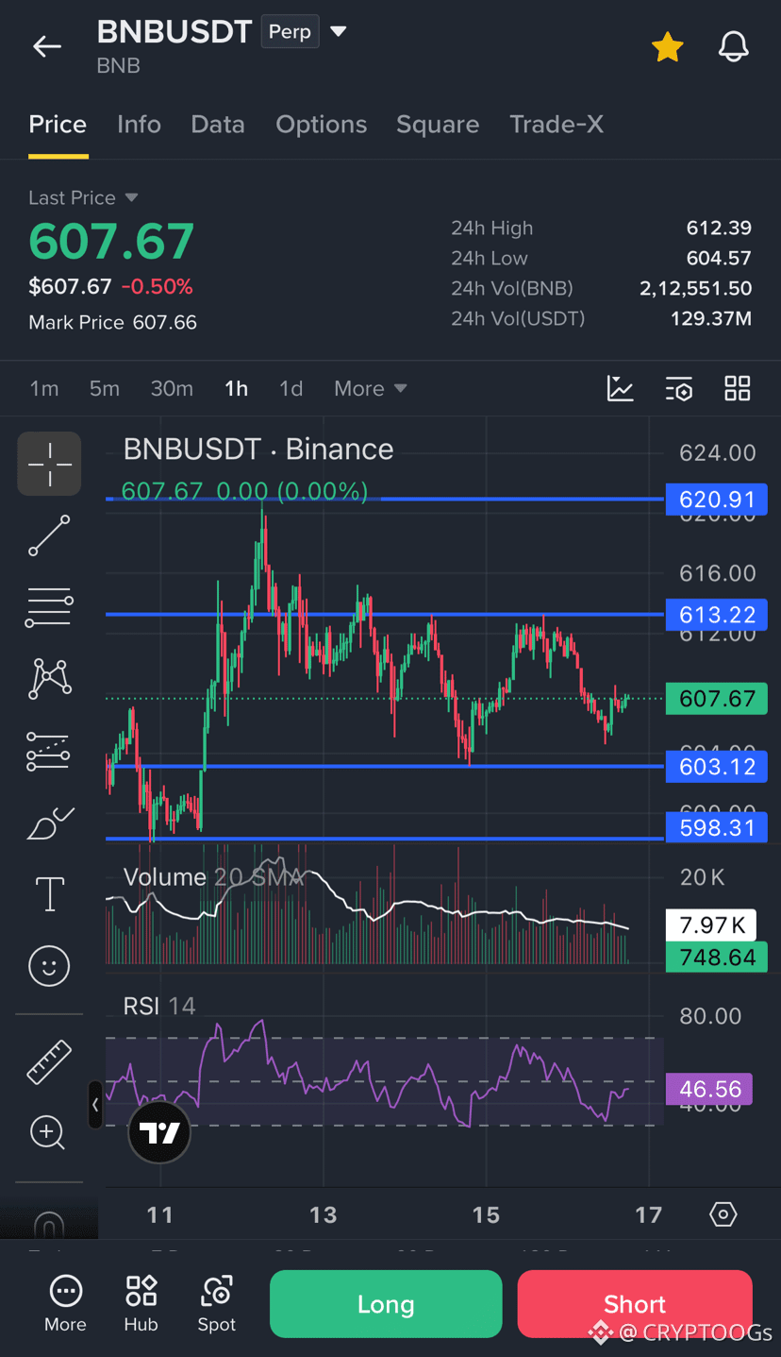Click the current price 607.67 axis label
The image size is (781, 1357).
tap(716, 699)
